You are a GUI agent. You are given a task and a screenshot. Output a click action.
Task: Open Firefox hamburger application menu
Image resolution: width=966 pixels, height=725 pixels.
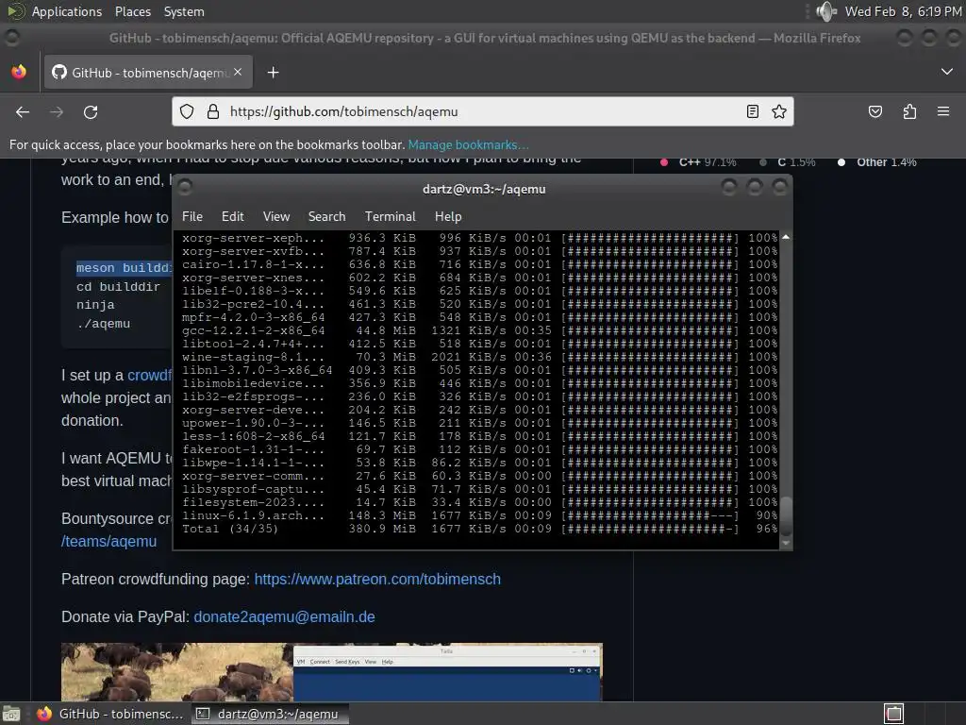[x=943, y=111]
